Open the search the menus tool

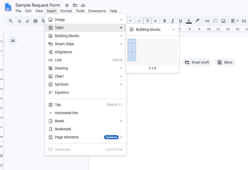[11, 21]
